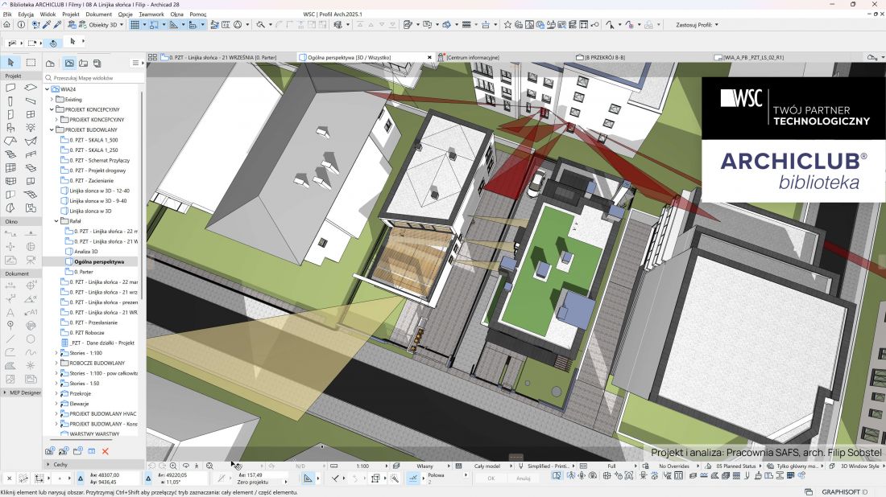Open the Project Map navigator icon
The width and height of the screenshot is (886, 497).
(x=50, y=64)
